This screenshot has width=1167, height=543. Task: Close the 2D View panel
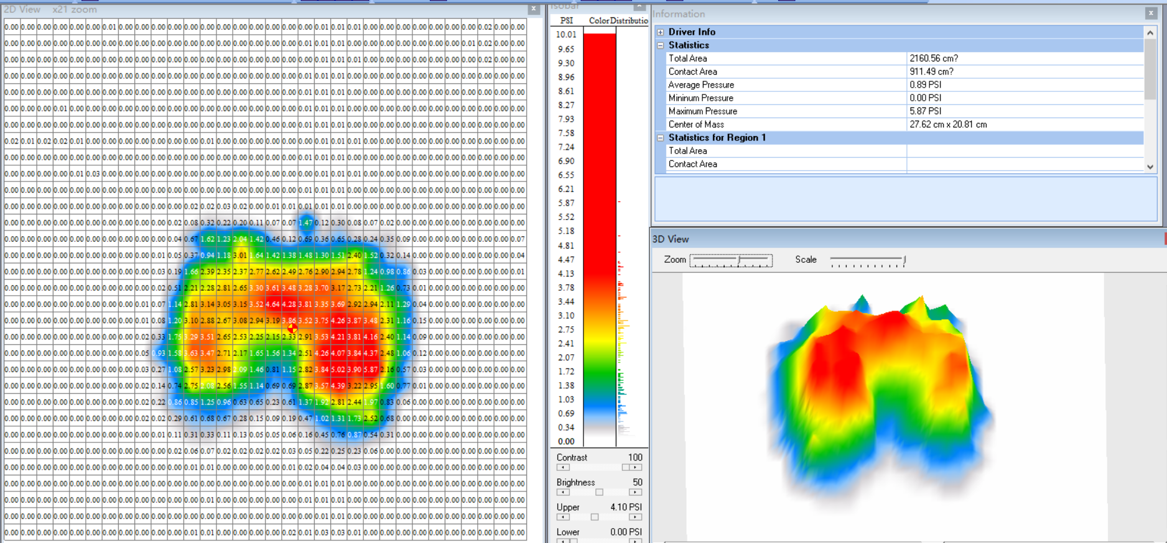pos(533,9)
